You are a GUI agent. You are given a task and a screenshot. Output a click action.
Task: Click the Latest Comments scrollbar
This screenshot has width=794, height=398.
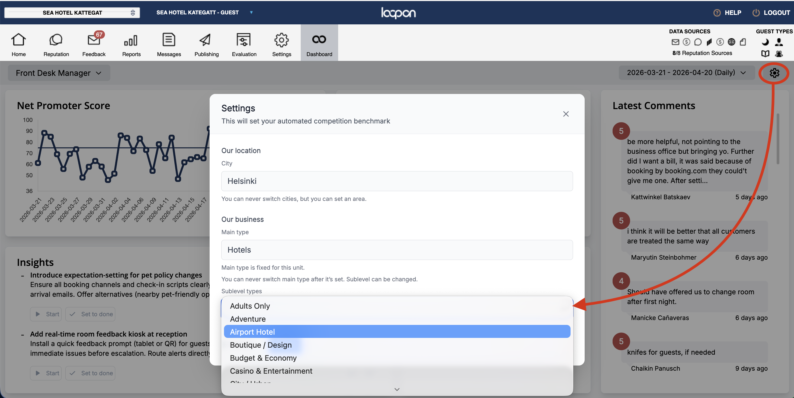pos(778,139)
